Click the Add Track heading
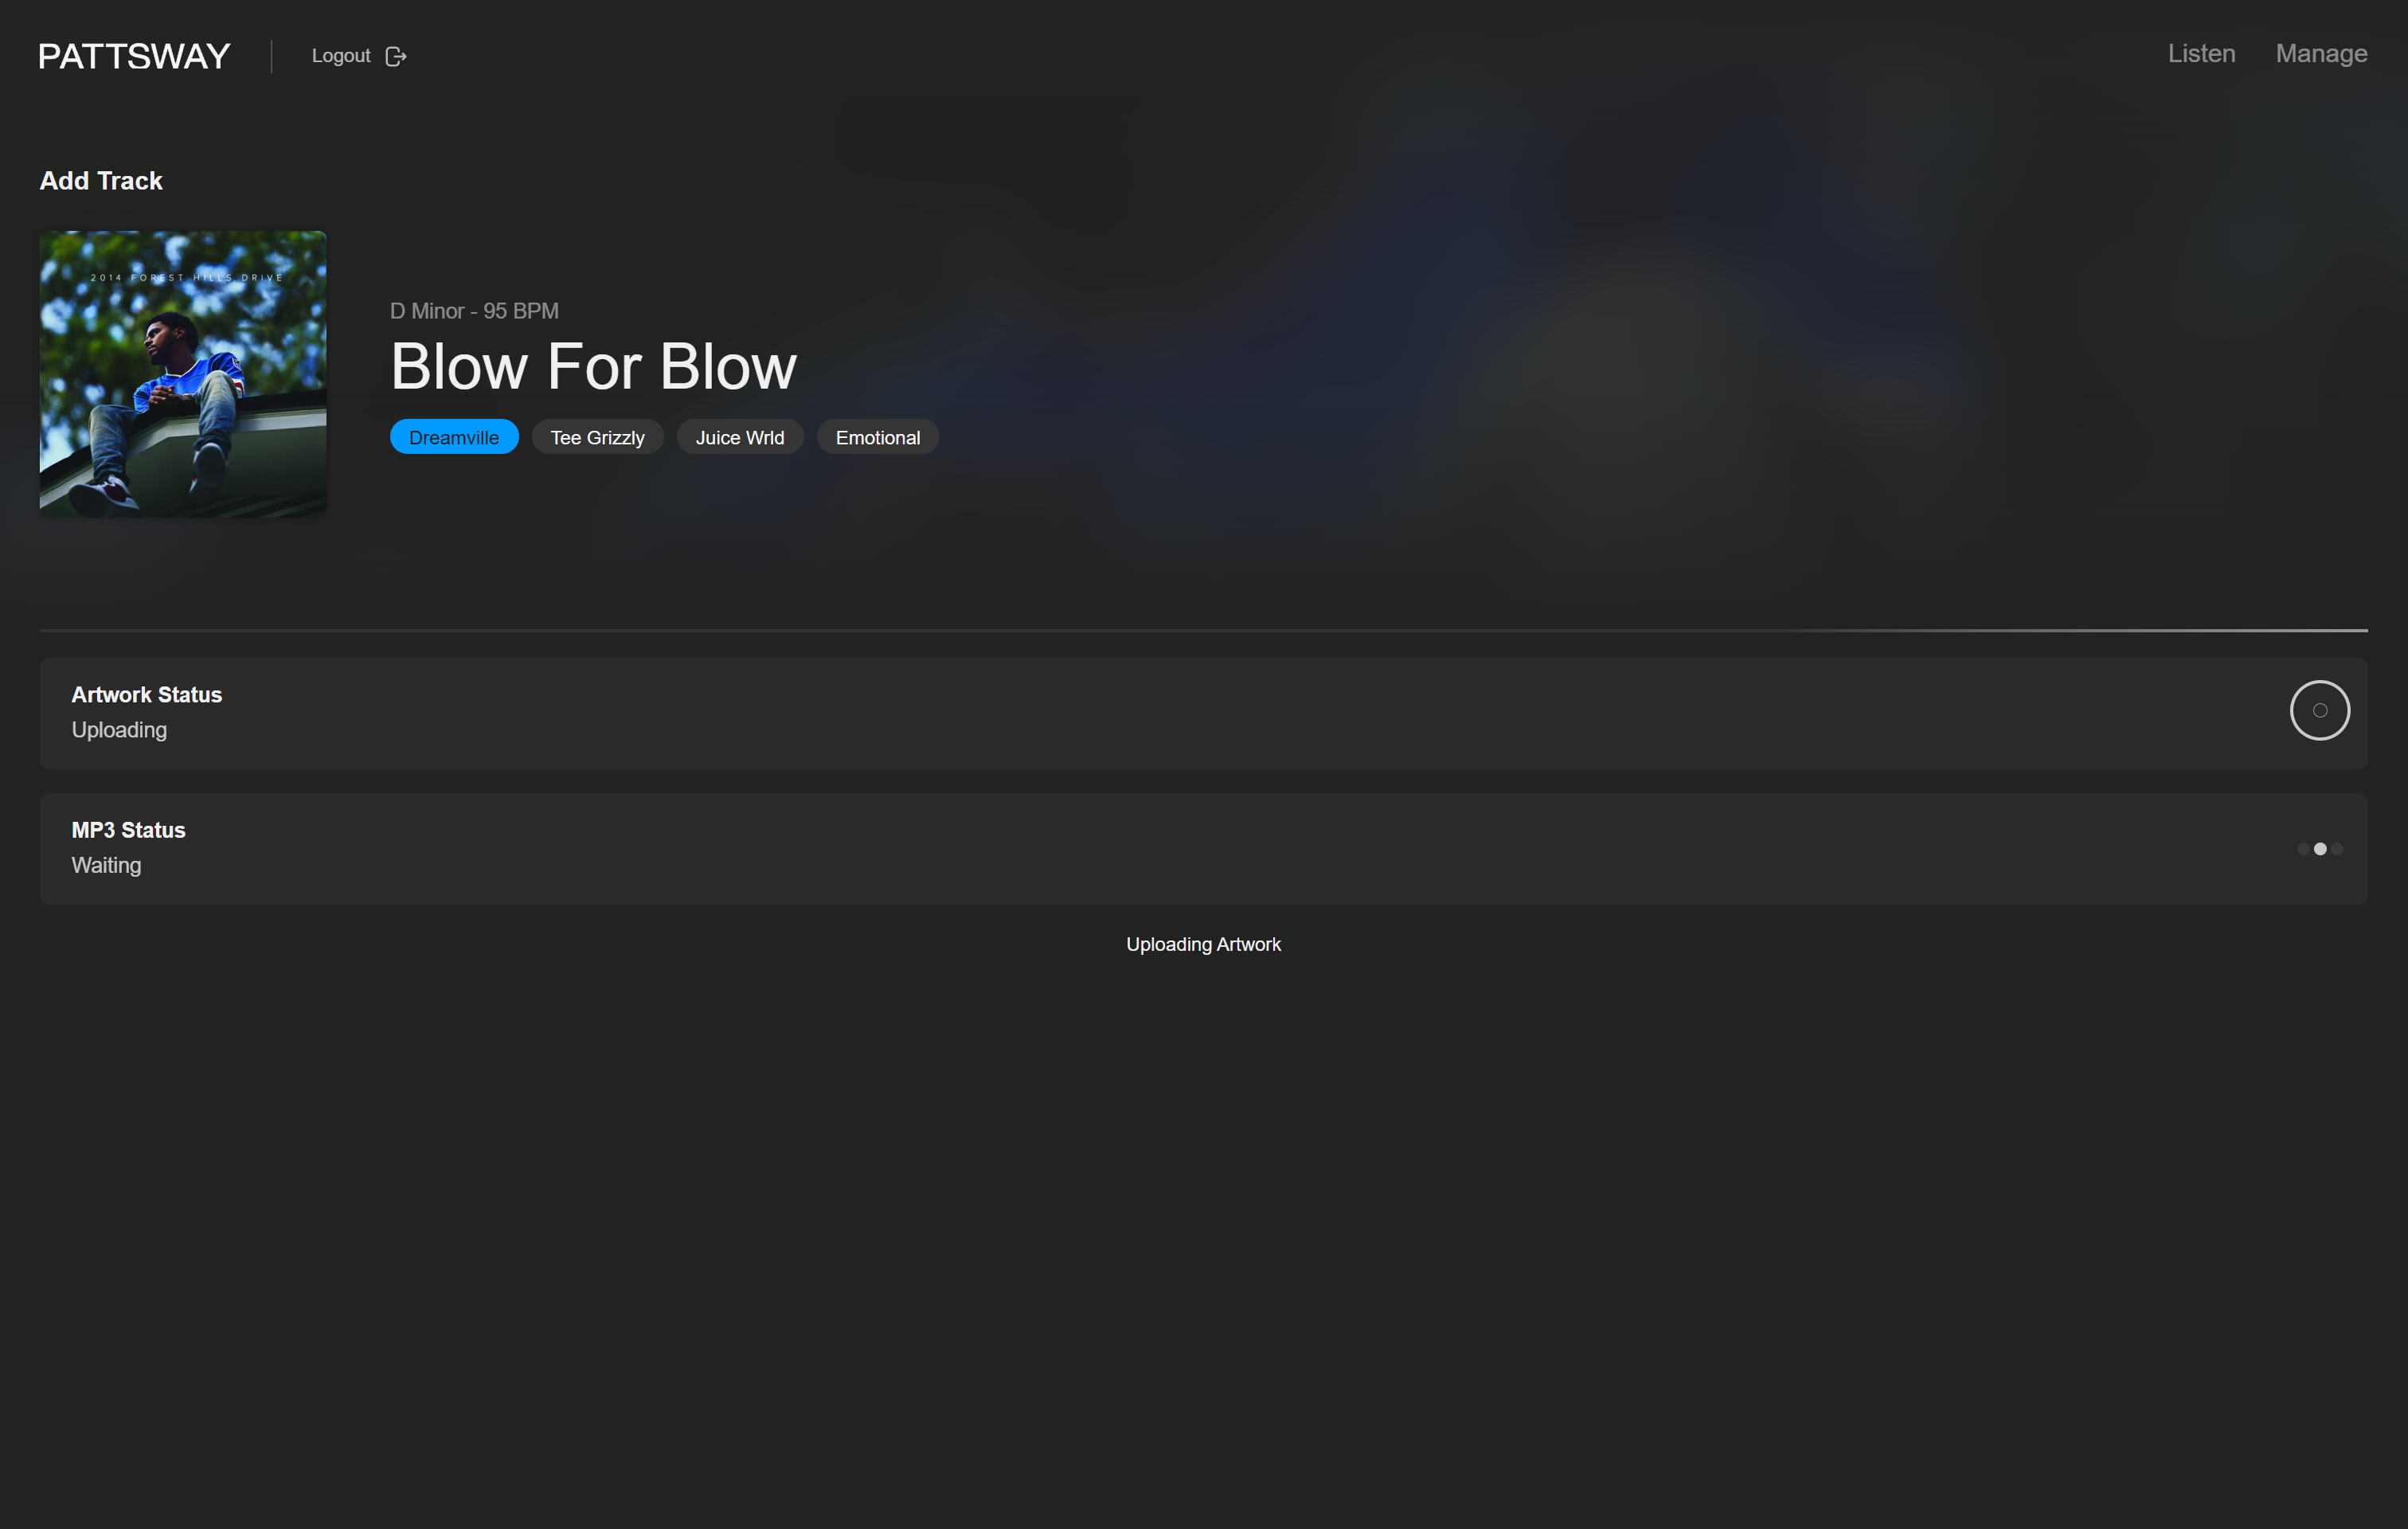 101,181
